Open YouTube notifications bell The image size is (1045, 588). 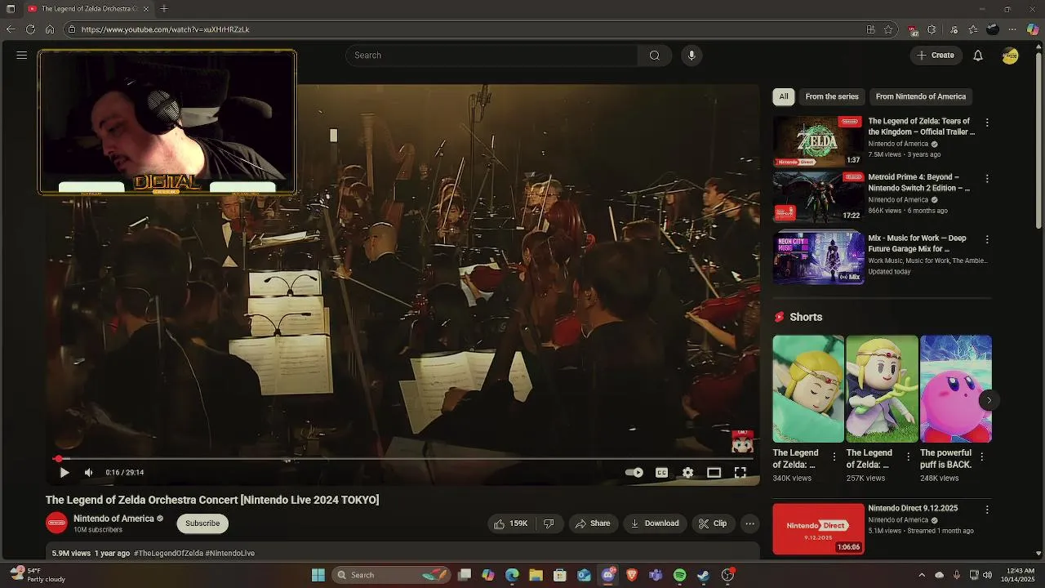point(978,56)
